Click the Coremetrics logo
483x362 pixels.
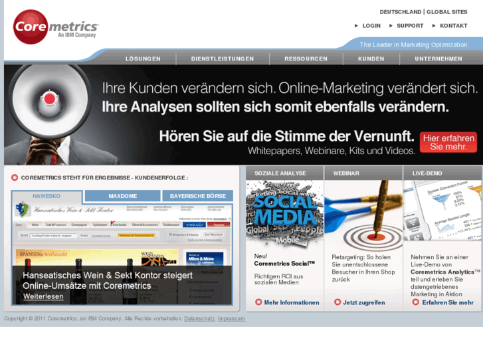(x=55, y=27)
